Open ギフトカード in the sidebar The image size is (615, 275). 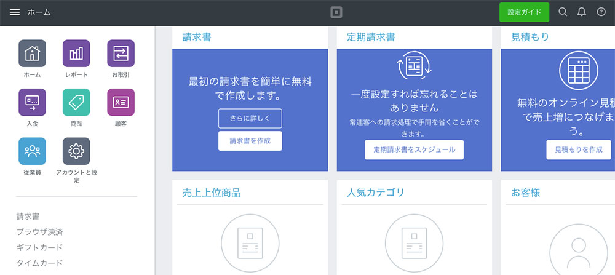click(39, 247)
